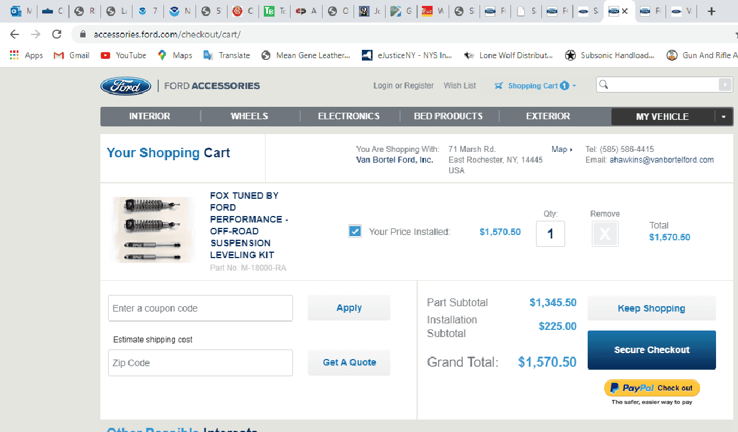Click the ahawkins@vanbortelford.com email link
This screenshot has width=738, height=432.
click(662, 160)
